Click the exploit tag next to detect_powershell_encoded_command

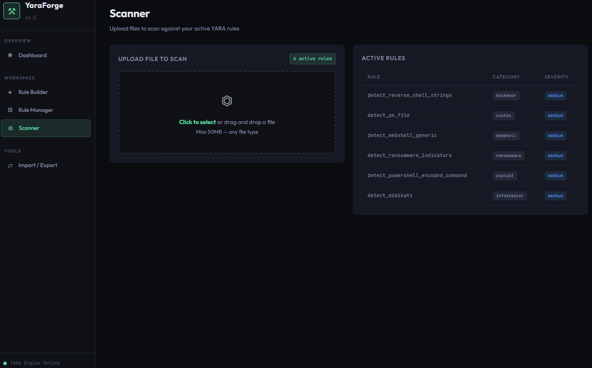tap(505, 175)
